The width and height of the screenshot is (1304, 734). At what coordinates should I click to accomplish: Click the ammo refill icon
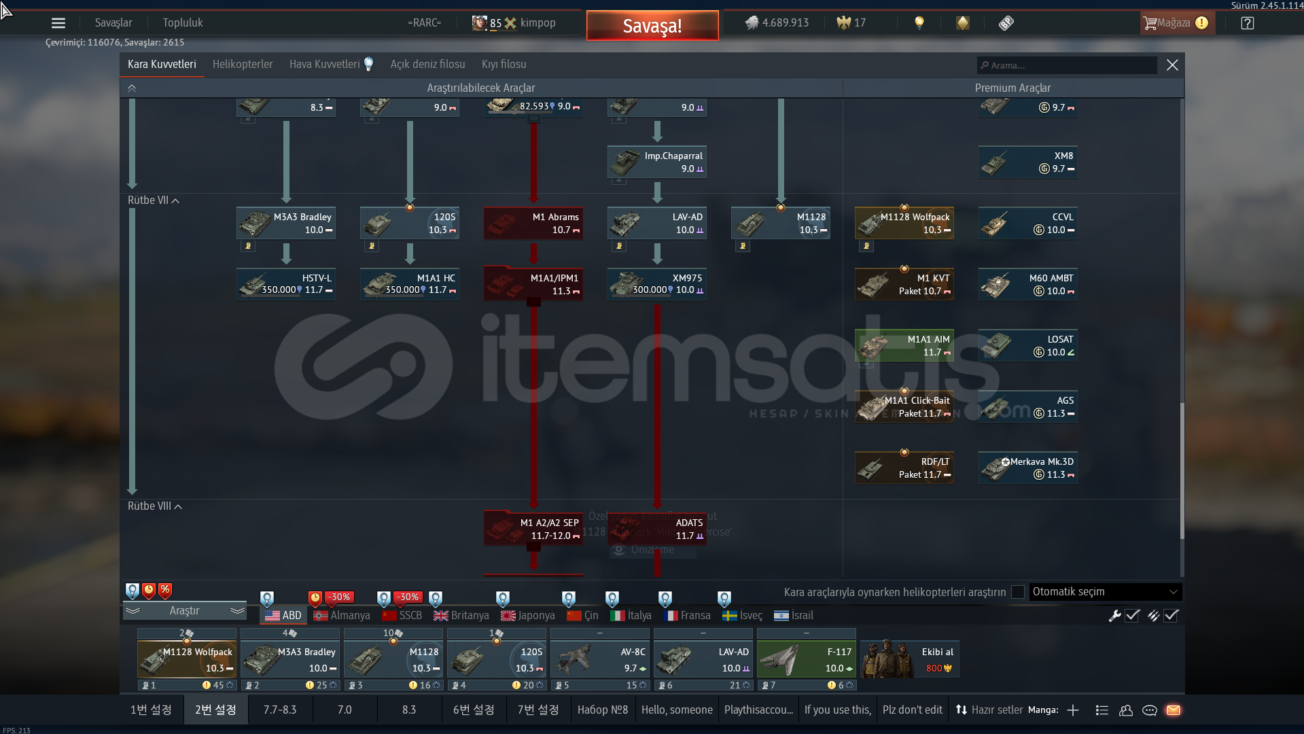(x=1153, y=616)
